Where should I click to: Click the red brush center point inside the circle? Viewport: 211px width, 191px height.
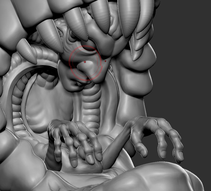pyautogui.click(x=85, y=62)
